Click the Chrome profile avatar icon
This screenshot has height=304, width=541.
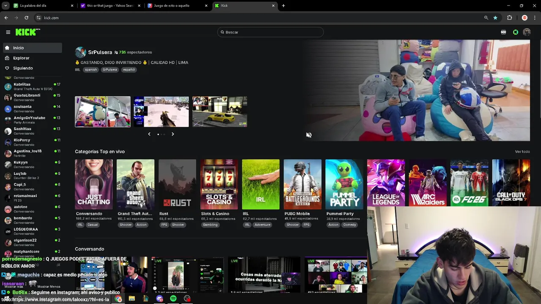click(x=525, y=18)
